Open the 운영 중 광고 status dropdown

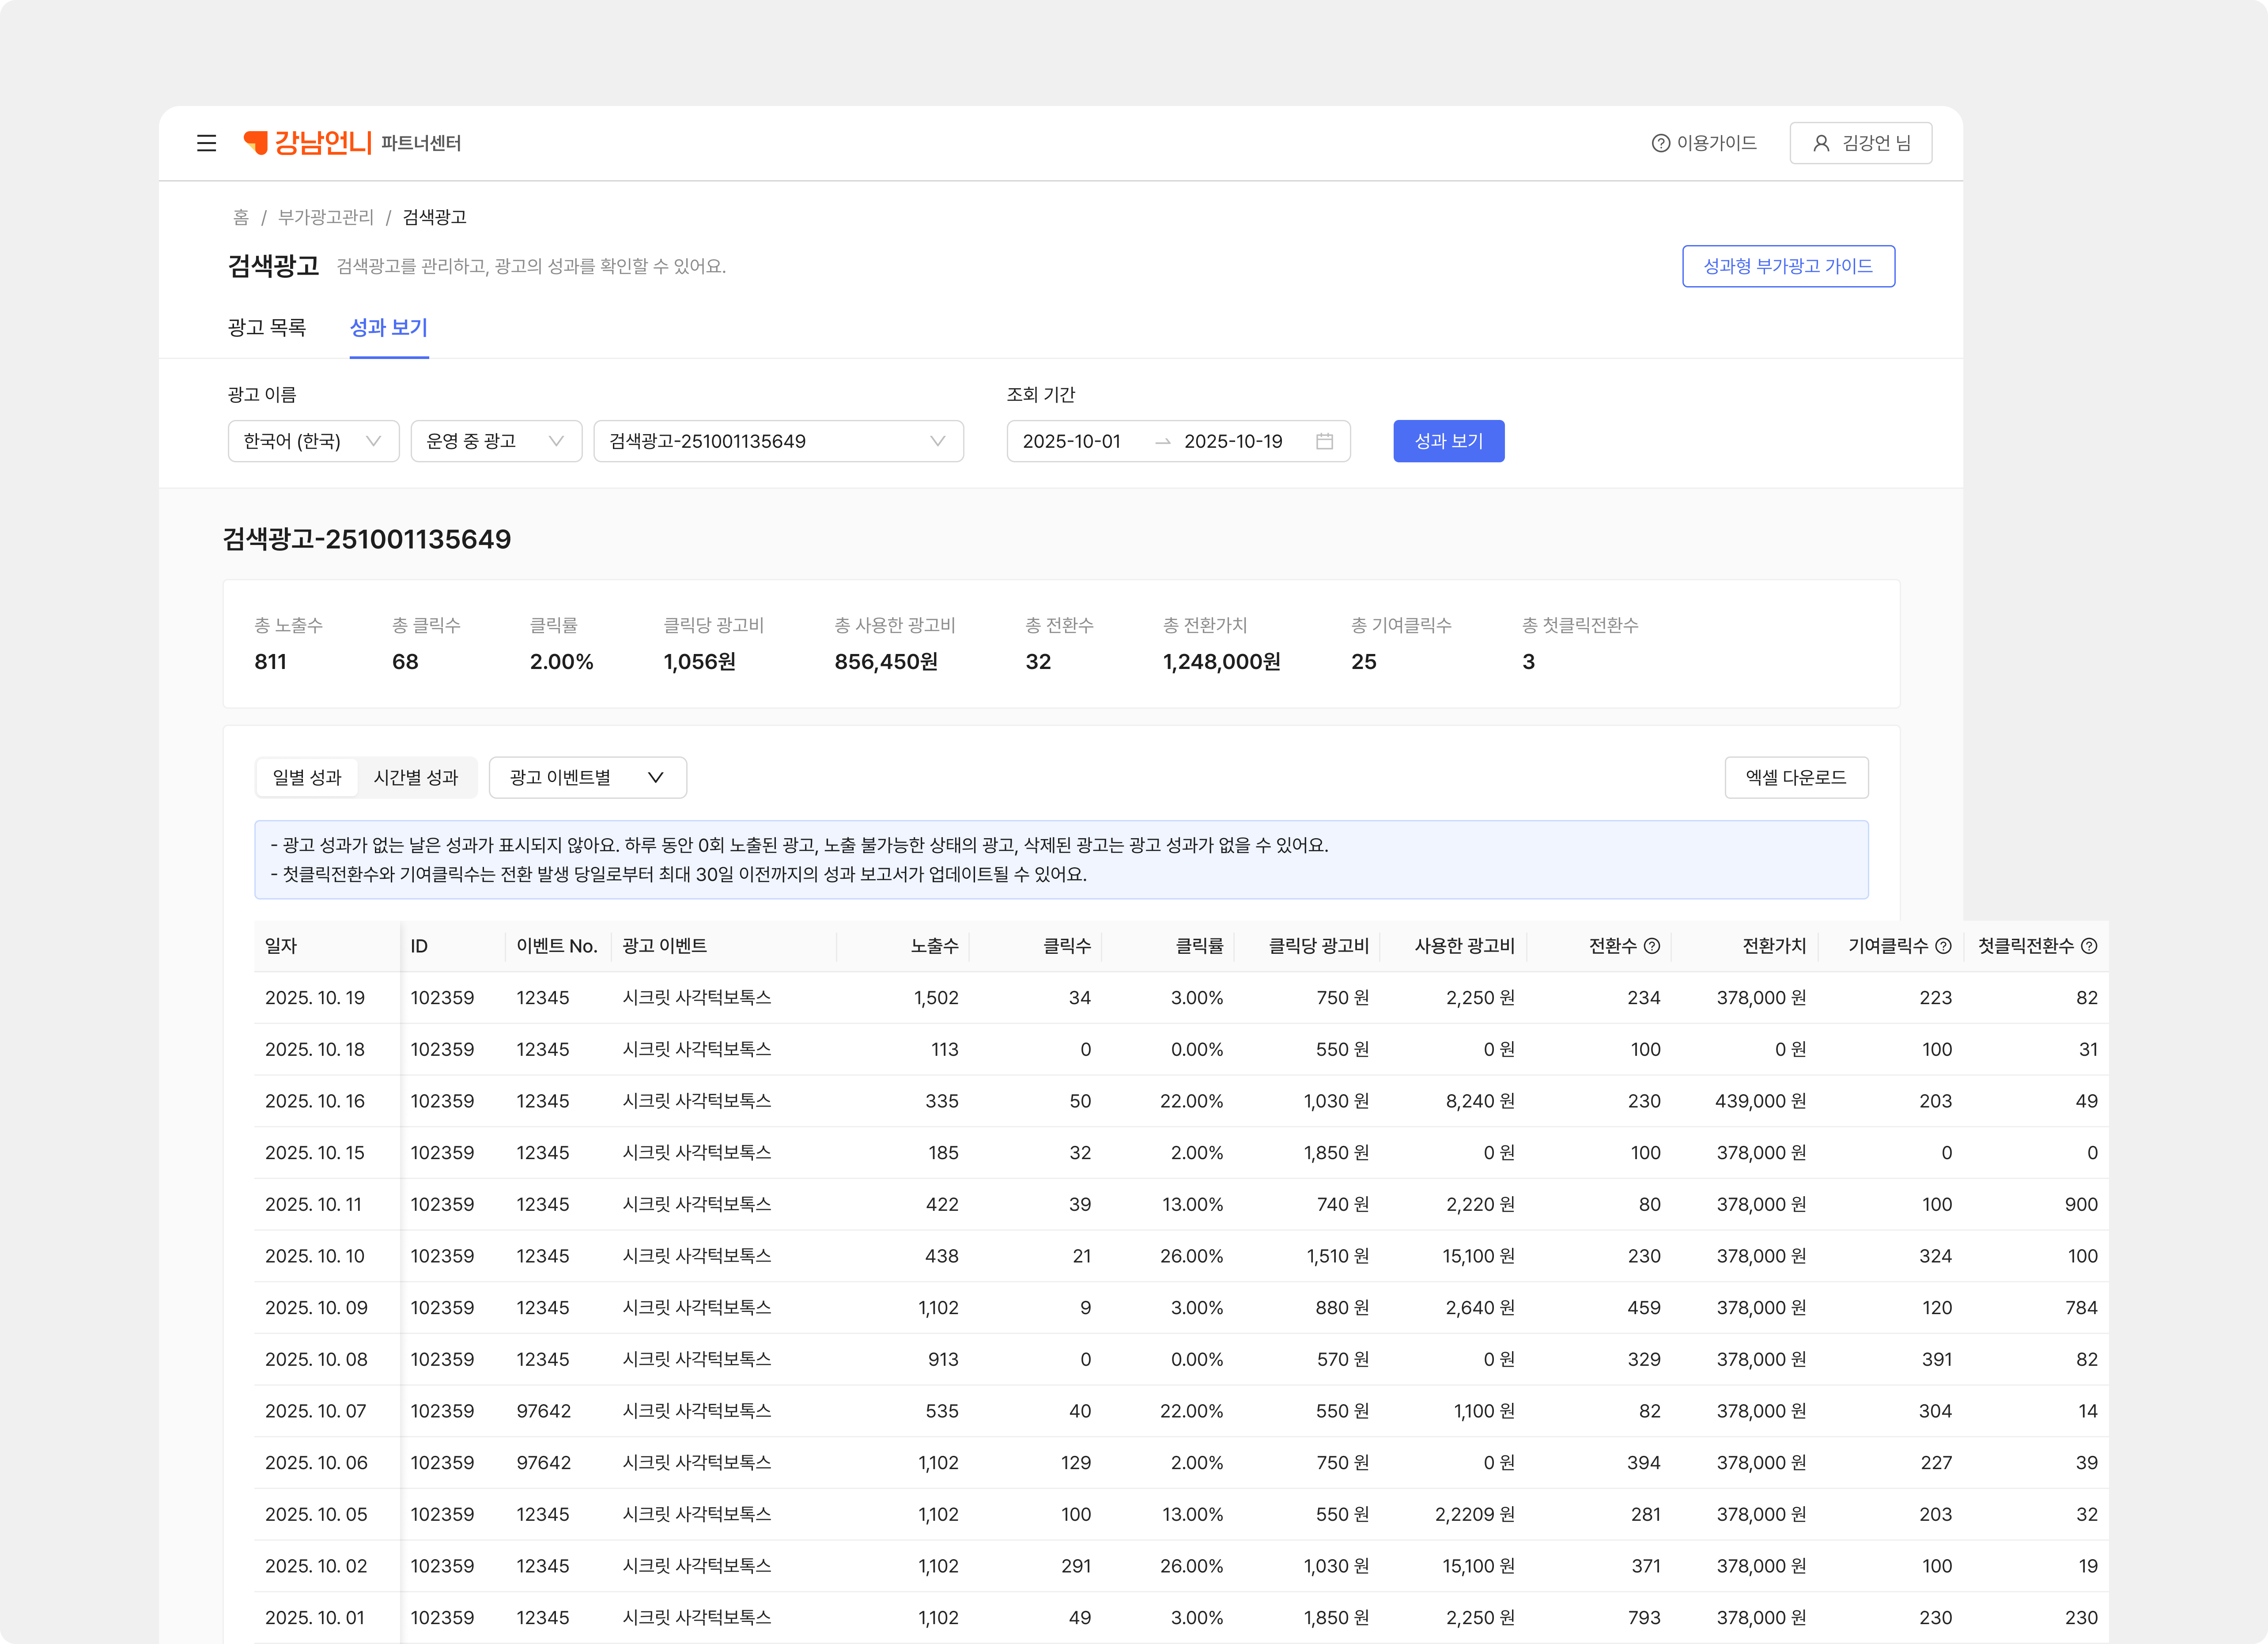click(496, 441)
